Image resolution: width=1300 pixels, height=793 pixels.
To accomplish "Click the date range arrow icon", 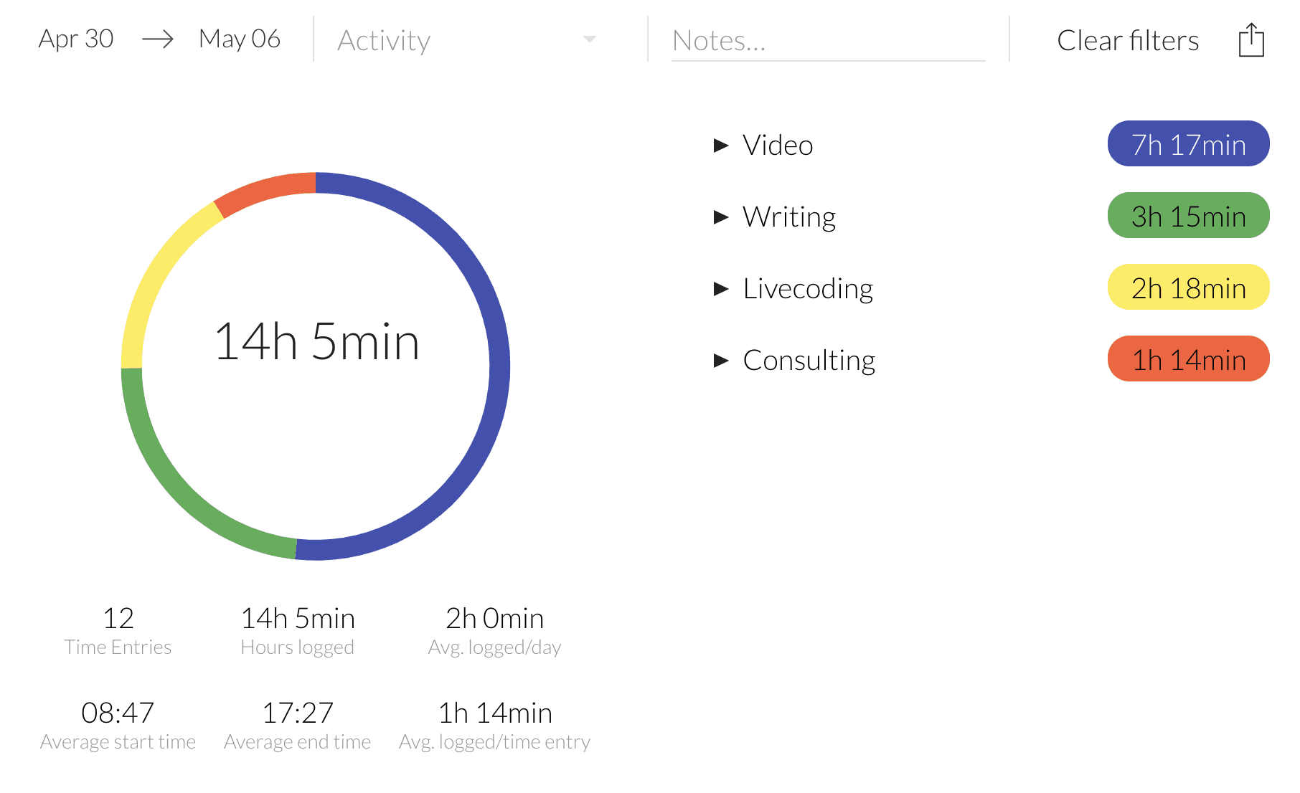I will tap(157, 39).
